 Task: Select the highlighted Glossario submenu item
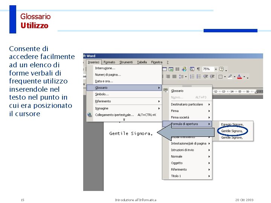[x=124, y=88]
